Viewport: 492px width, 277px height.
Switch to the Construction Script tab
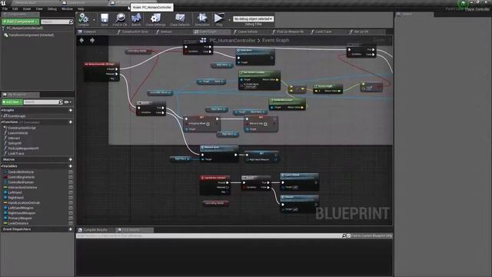click(x=135, y=32)
